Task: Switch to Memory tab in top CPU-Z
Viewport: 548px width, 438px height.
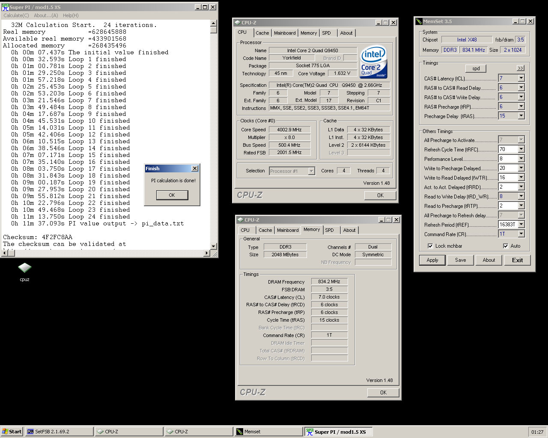Action: click(x=309, y=33)
